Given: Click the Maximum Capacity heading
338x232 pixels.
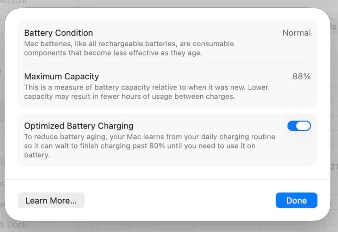Looking at the screenshot, I should pos(62,77).
